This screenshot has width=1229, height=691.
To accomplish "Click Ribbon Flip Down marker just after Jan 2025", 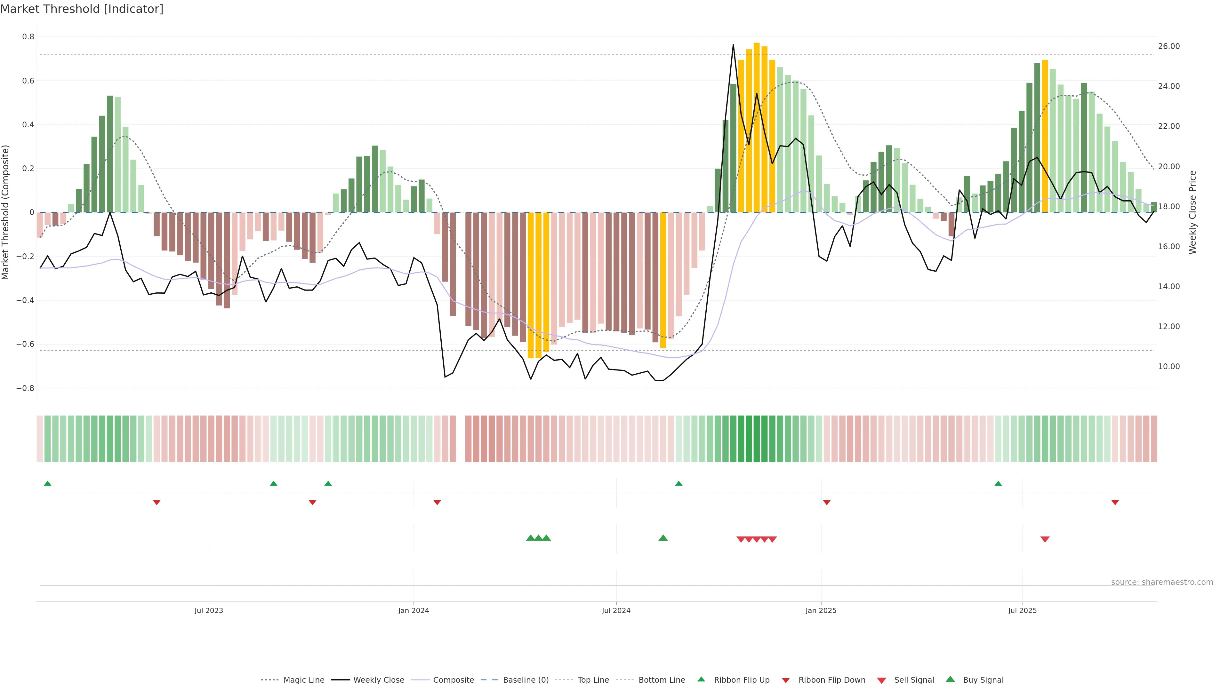I will click(827, 503).
